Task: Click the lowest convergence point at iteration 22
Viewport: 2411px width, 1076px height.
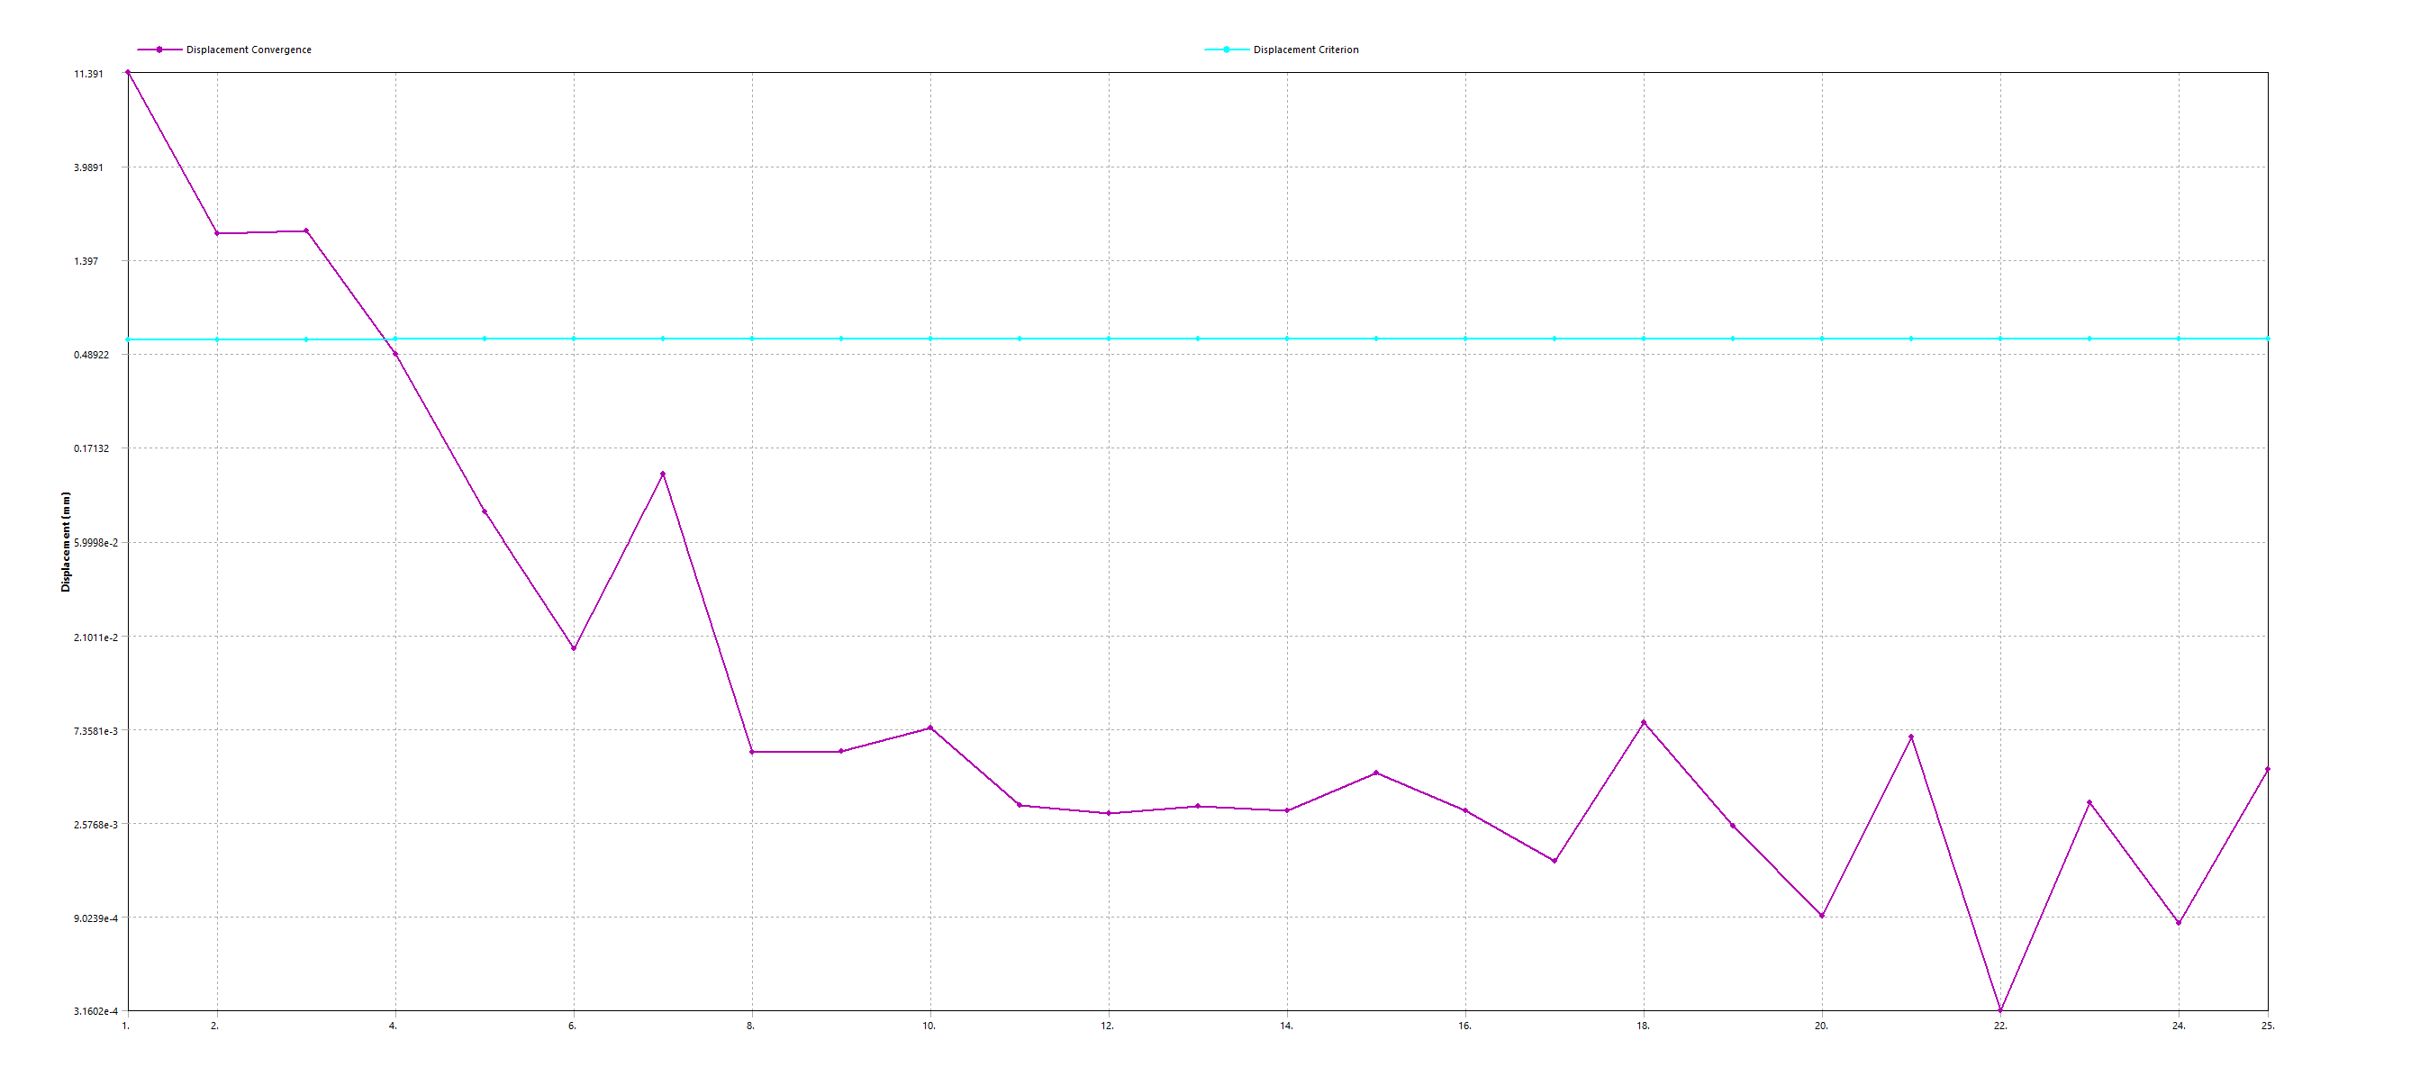Action: (2000, 1009)
